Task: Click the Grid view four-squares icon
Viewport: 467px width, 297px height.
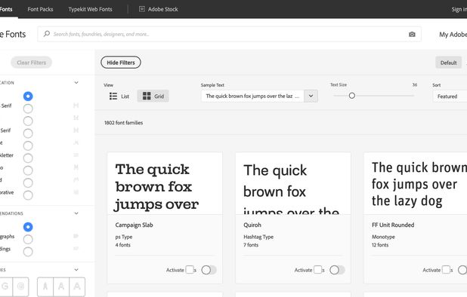Action: tap(147, 96)
